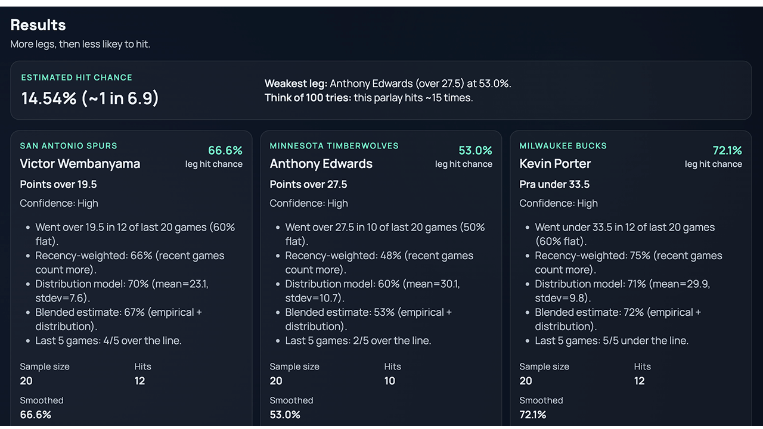Screen dimensions: 763x429
Task: Click the Kevin Porter player name
Action: coord(554,164)
